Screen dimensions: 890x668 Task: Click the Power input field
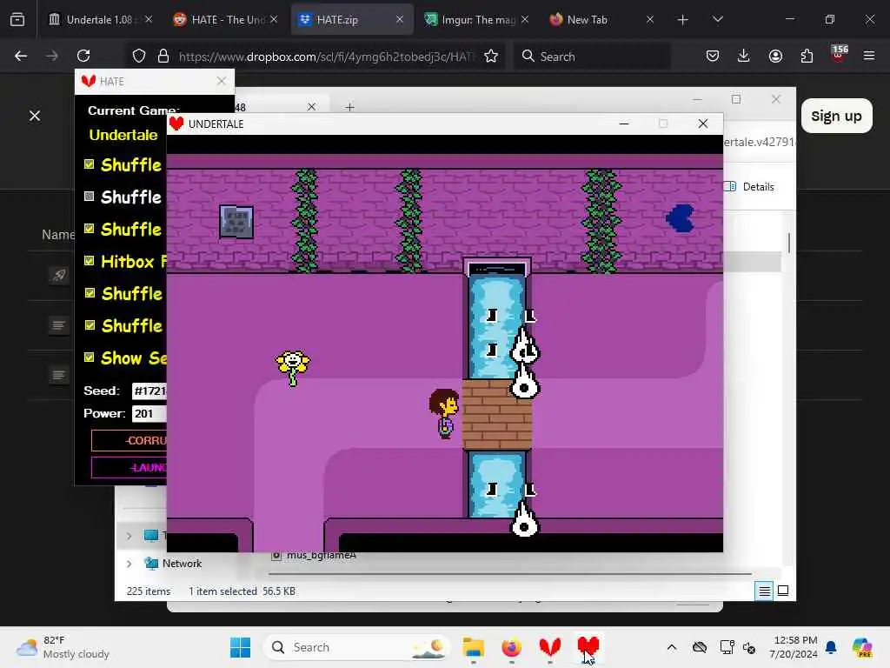pyautogui.click(x=149, y=413)
